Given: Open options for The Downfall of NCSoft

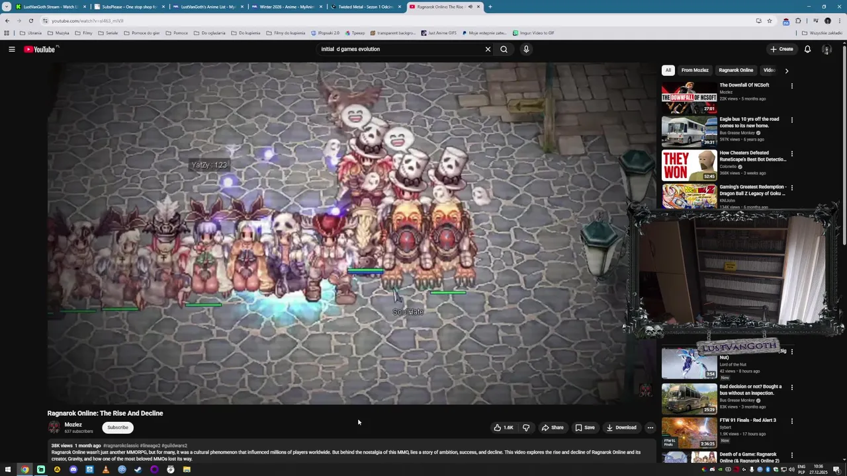Looking at the screenshot, I should click(x=792, y=86).
